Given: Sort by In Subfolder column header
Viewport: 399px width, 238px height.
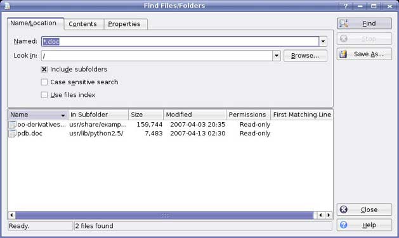Looking at the screenshot, I should (98, 115).
